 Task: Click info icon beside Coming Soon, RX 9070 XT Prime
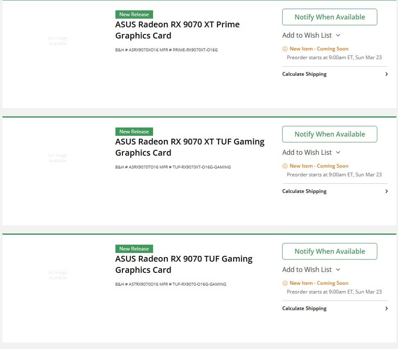click(285, 49)
